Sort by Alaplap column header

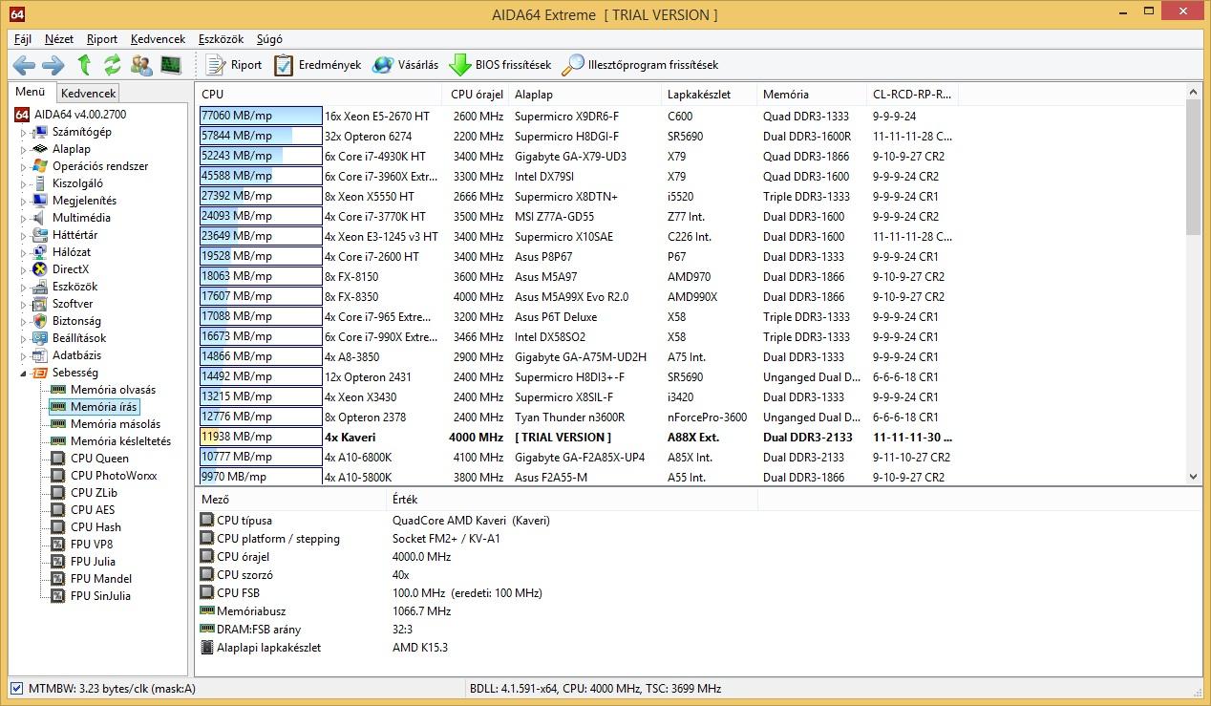point(584,94)
